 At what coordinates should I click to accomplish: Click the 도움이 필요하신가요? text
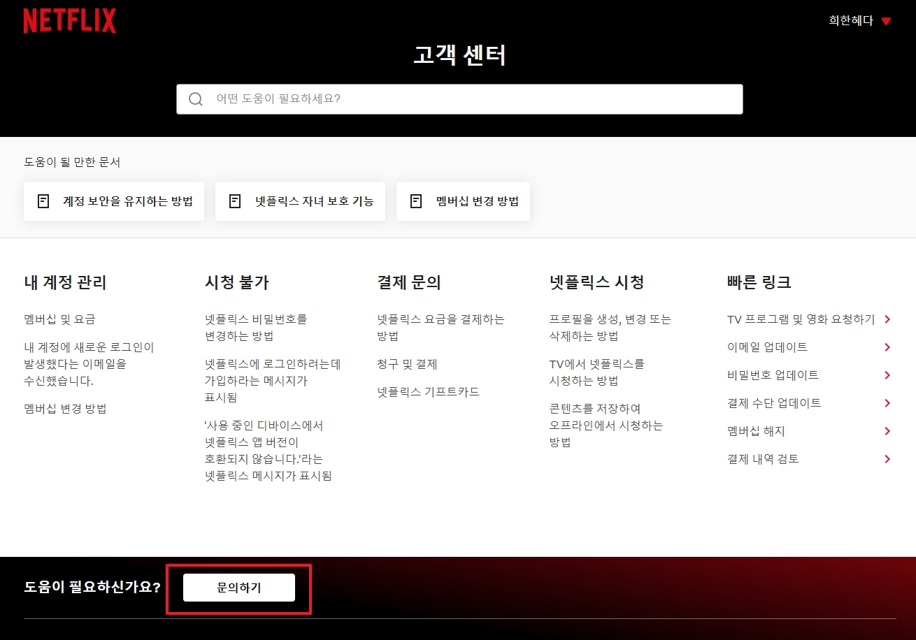click(x=92, y=587)
